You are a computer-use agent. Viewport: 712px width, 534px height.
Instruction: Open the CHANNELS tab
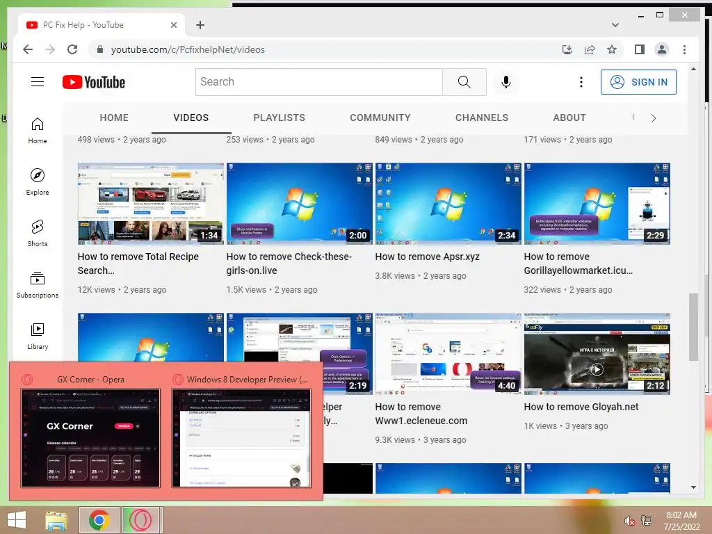pyautogui.click(x=482, y=118)
